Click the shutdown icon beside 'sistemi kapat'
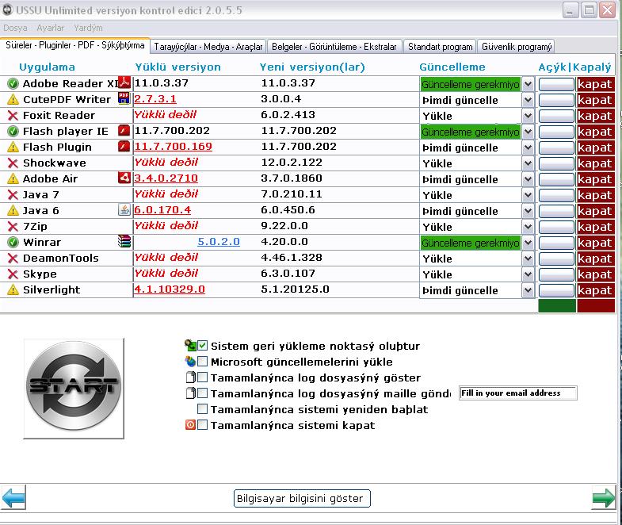The image size is (622, 525). click(190, 425)
